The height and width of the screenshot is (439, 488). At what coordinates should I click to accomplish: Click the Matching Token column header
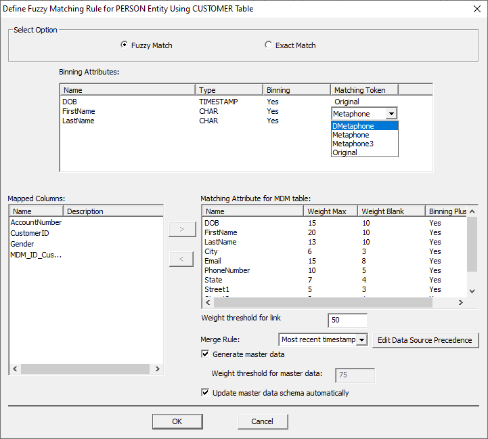point(364,90)
